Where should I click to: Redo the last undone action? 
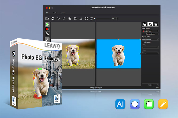[x=64, y=19]
